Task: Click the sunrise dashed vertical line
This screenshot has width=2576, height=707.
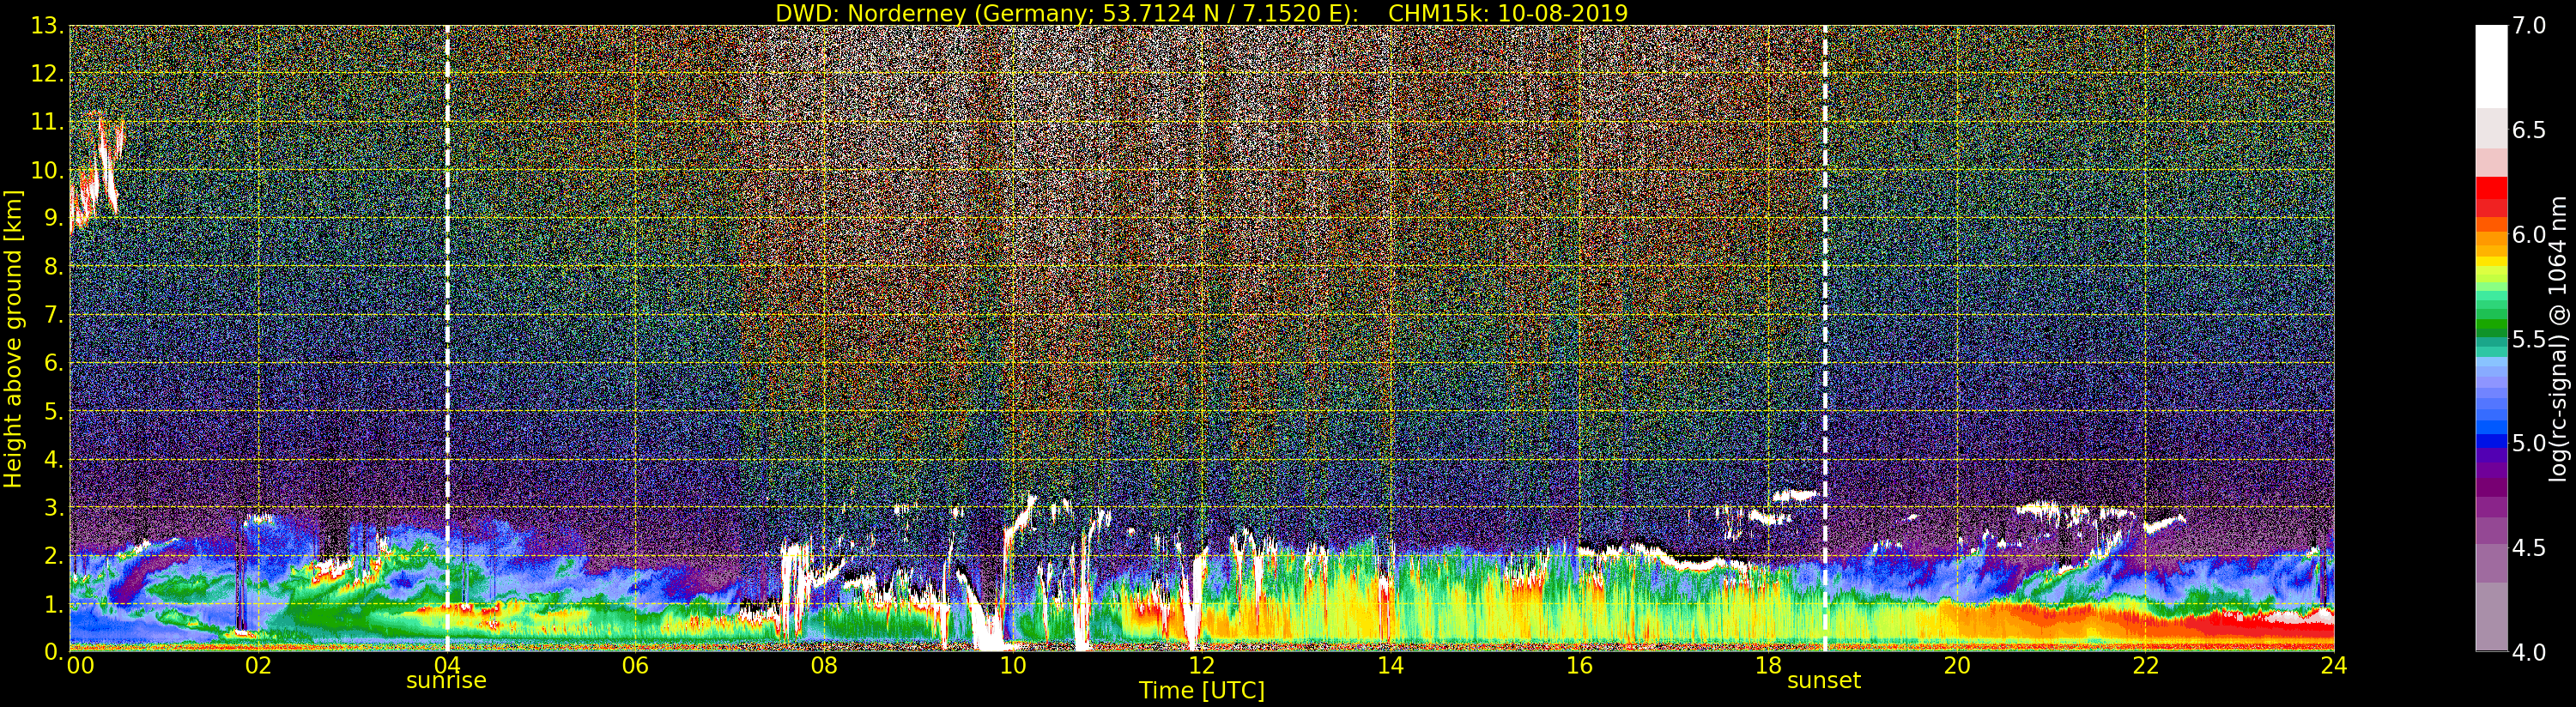Action: [x=447, y=300]
